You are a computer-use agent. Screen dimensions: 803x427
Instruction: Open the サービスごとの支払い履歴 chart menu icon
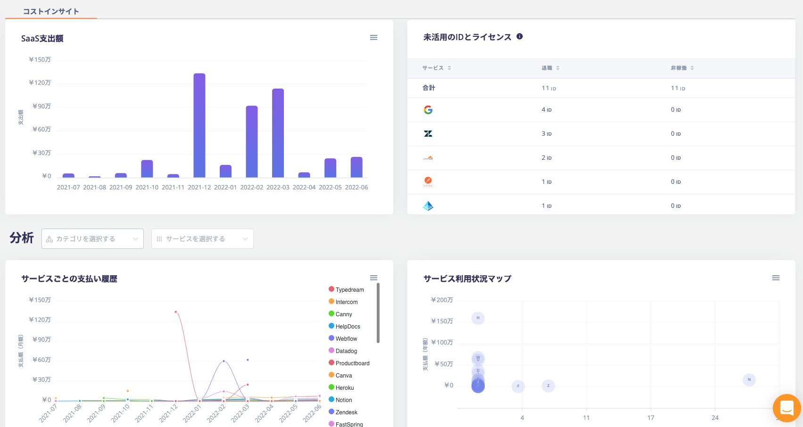pyautogui.click(x=373, y=278)
